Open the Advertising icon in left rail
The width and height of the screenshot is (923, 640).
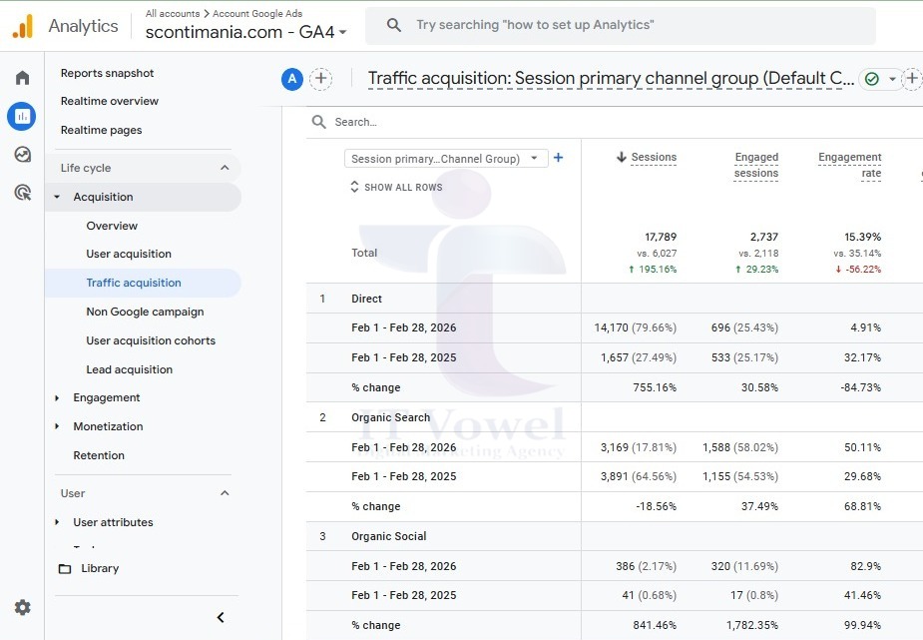point(22,193)
